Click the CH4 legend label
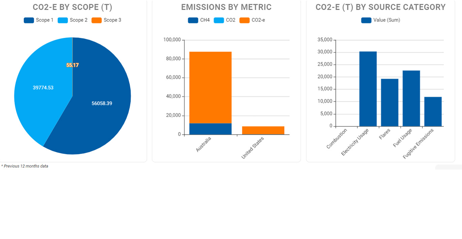The height and width of the screenshot is (239, 462). click(x=205, y=20)
